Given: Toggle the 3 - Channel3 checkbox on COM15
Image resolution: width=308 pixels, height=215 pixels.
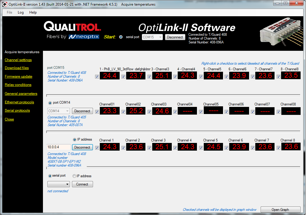Looking at the screenshot, I should [149, 77].
